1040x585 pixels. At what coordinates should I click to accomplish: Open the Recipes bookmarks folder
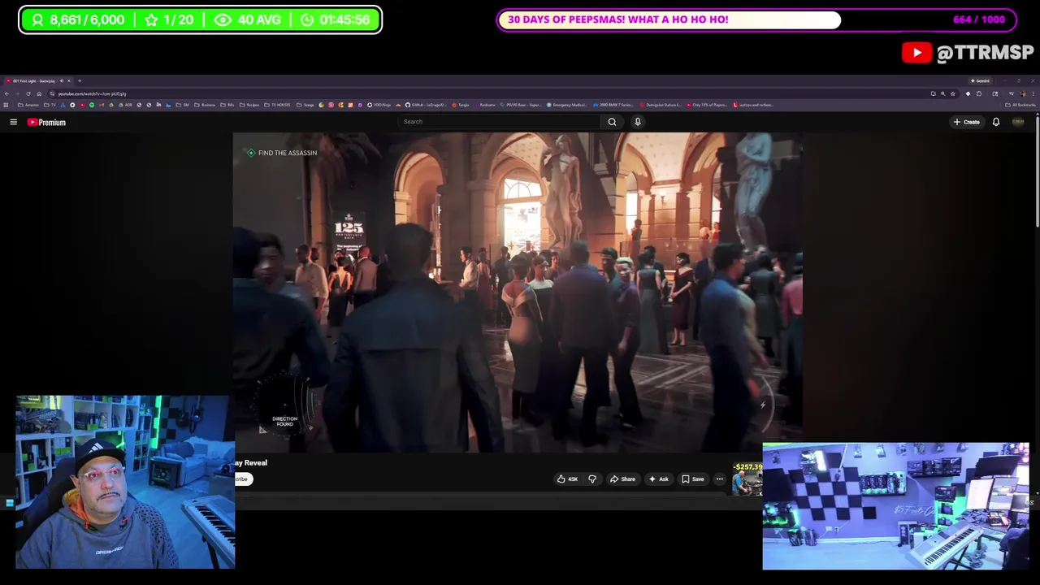(250, 105)
